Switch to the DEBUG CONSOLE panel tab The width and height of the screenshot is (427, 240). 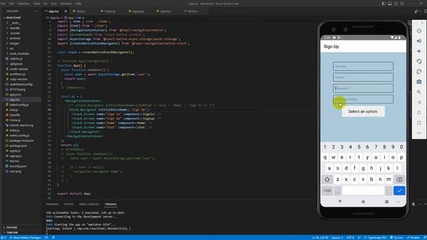point(89,205)
